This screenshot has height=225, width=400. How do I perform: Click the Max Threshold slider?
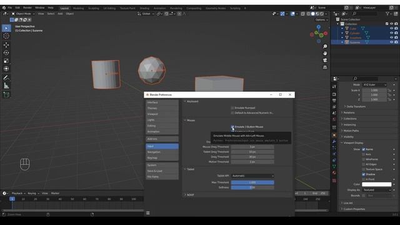click(252, 182)
